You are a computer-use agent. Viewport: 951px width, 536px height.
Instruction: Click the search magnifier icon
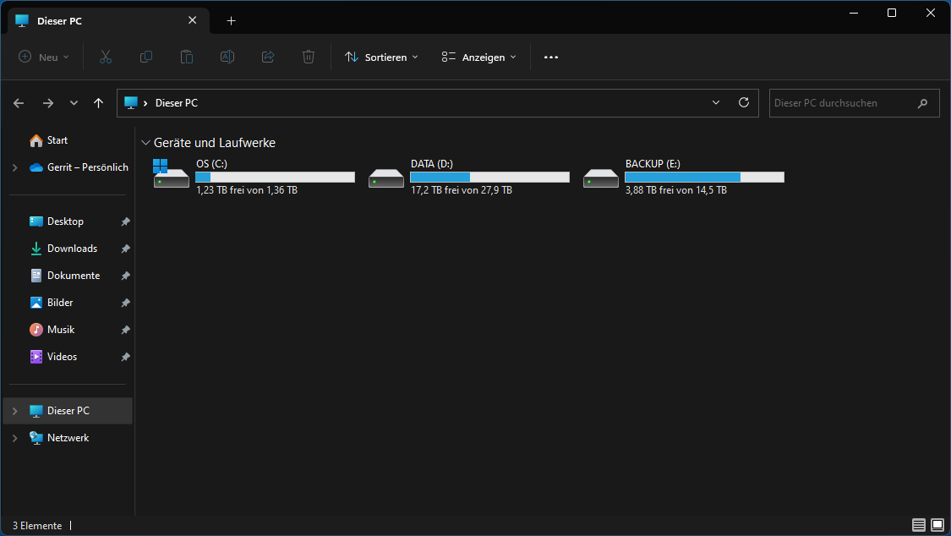(922, 103)
